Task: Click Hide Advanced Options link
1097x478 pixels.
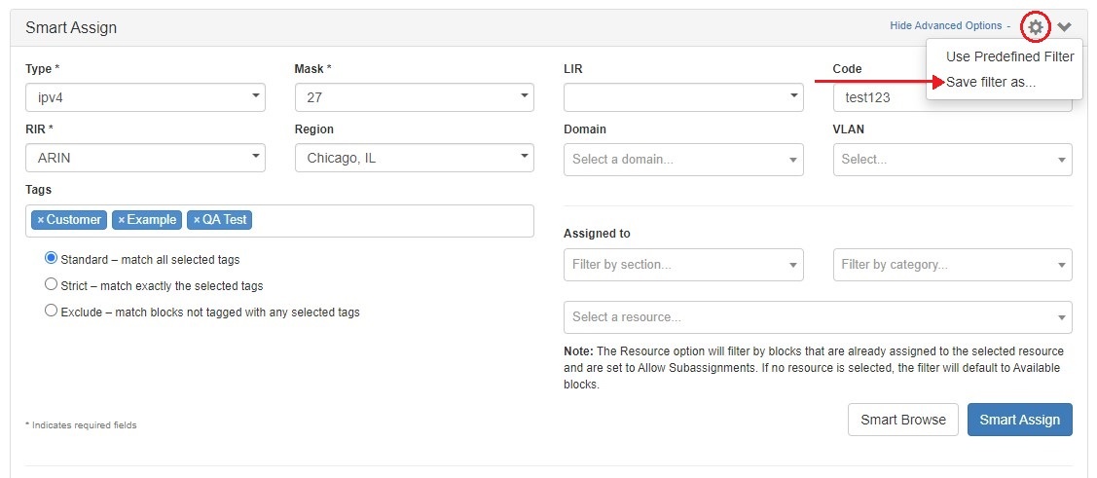Action: pyautogui.click(x=945, y=25)
